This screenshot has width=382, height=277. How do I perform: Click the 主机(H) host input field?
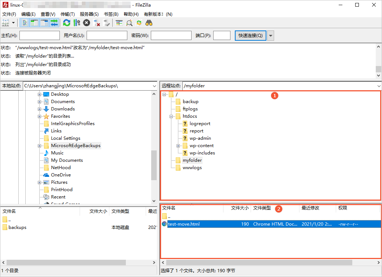(40, 36)
